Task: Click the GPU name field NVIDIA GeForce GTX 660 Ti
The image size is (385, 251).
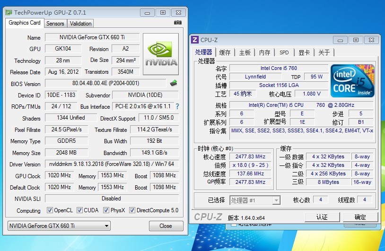Action: [92, 37]
